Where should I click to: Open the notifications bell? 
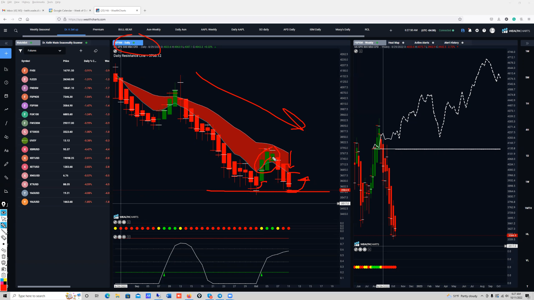470,31
